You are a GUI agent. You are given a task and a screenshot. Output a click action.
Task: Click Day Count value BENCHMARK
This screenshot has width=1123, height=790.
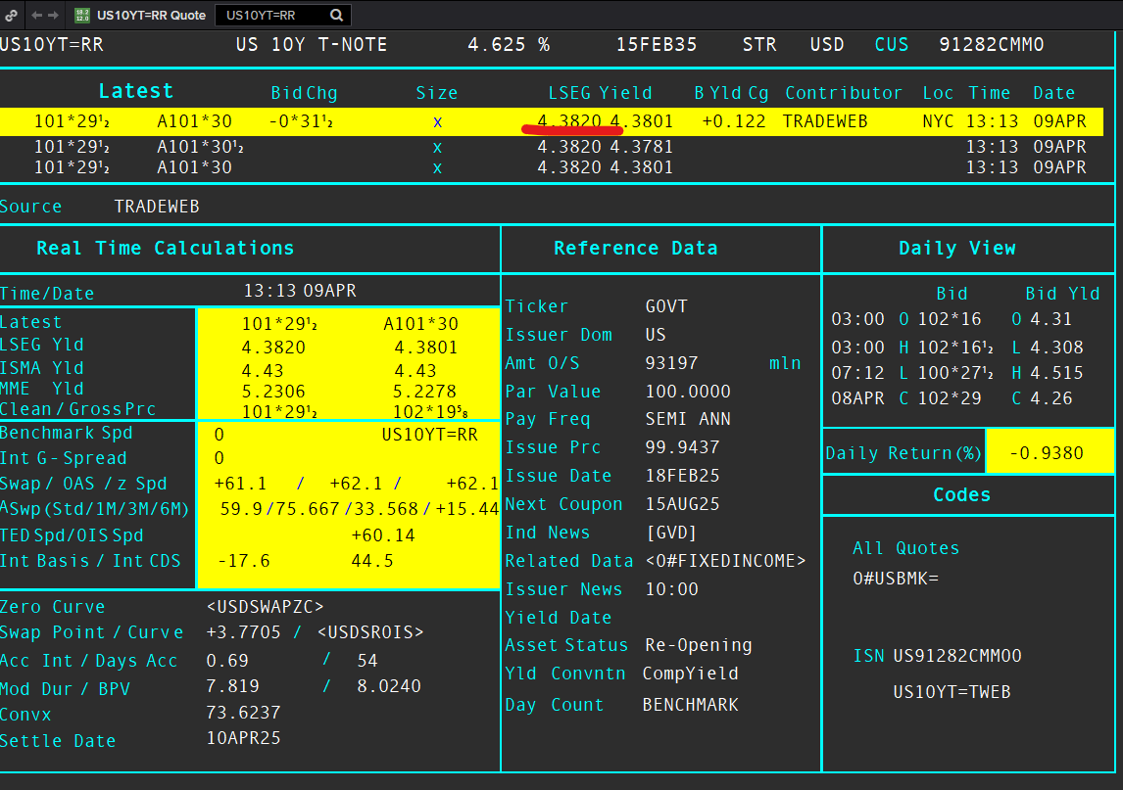point(690,705)
